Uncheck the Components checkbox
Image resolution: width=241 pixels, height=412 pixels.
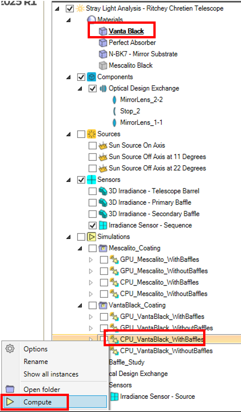pos(81,77)
